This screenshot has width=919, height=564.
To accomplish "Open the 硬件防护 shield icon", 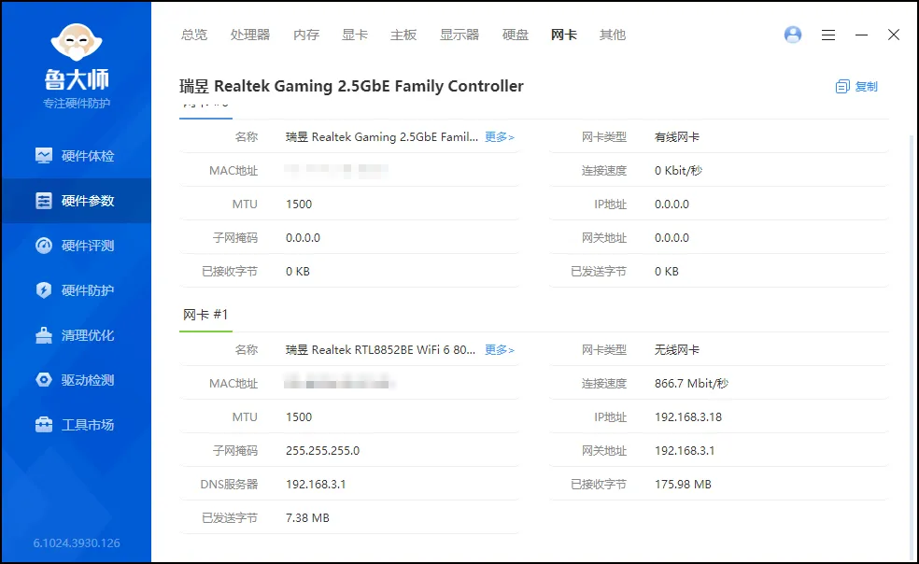I will [44, 290].
